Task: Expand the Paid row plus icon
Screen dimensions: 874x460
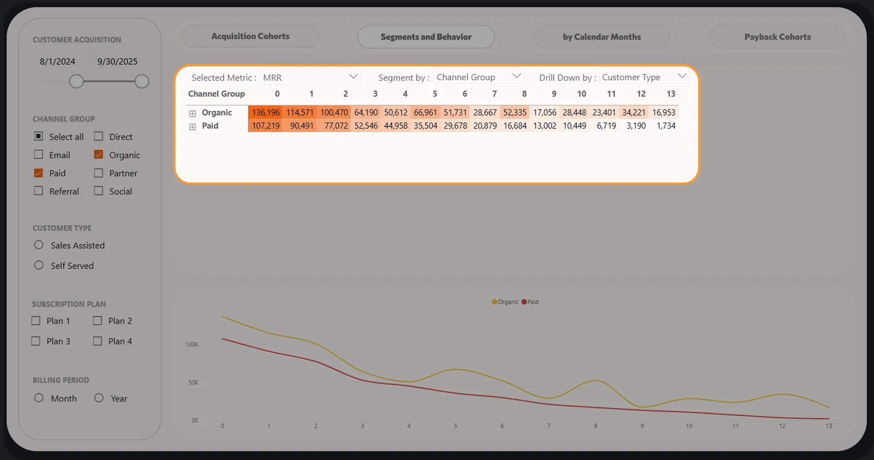Action: (x=193, y=127)
